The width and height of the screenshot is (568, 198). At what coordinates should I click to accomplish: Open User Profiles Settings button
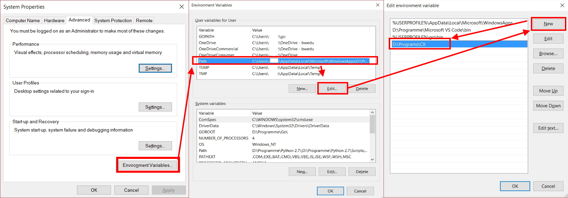pos(155,107)
